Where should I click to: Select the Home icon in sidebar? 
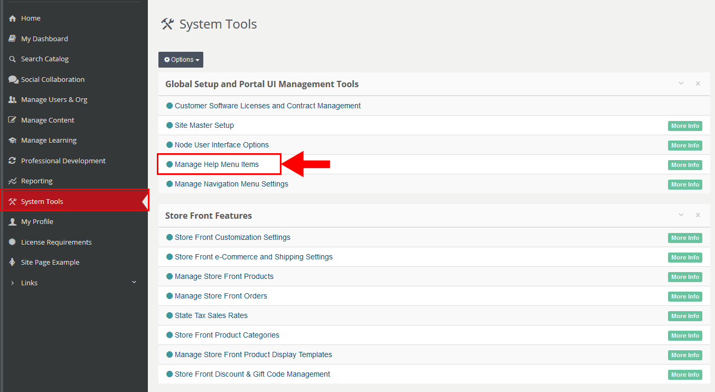(x=12, y=18)
